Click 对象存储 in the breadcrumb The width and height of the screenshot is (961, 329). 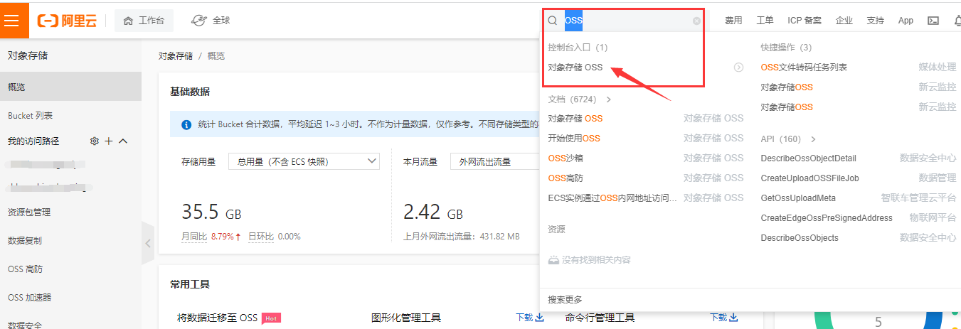pos(176,55)
